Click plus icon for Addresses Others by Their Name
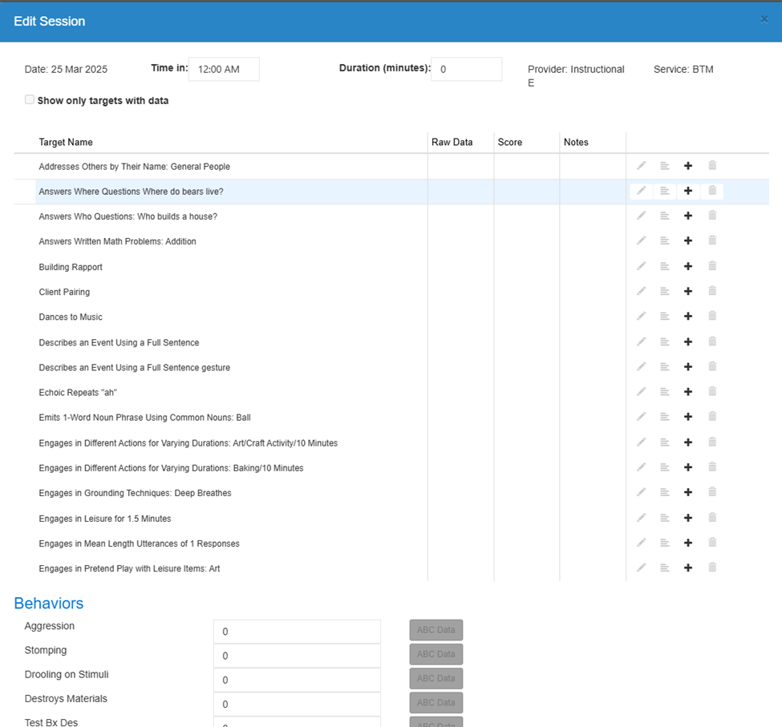782x727 pixels. (x=688, y=166)
